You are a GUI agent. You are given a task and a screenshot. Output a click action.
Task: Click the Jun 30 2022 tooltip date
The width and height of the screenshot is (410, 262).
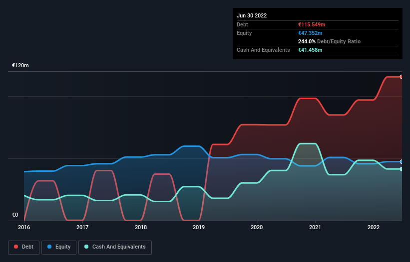[252, 15]
